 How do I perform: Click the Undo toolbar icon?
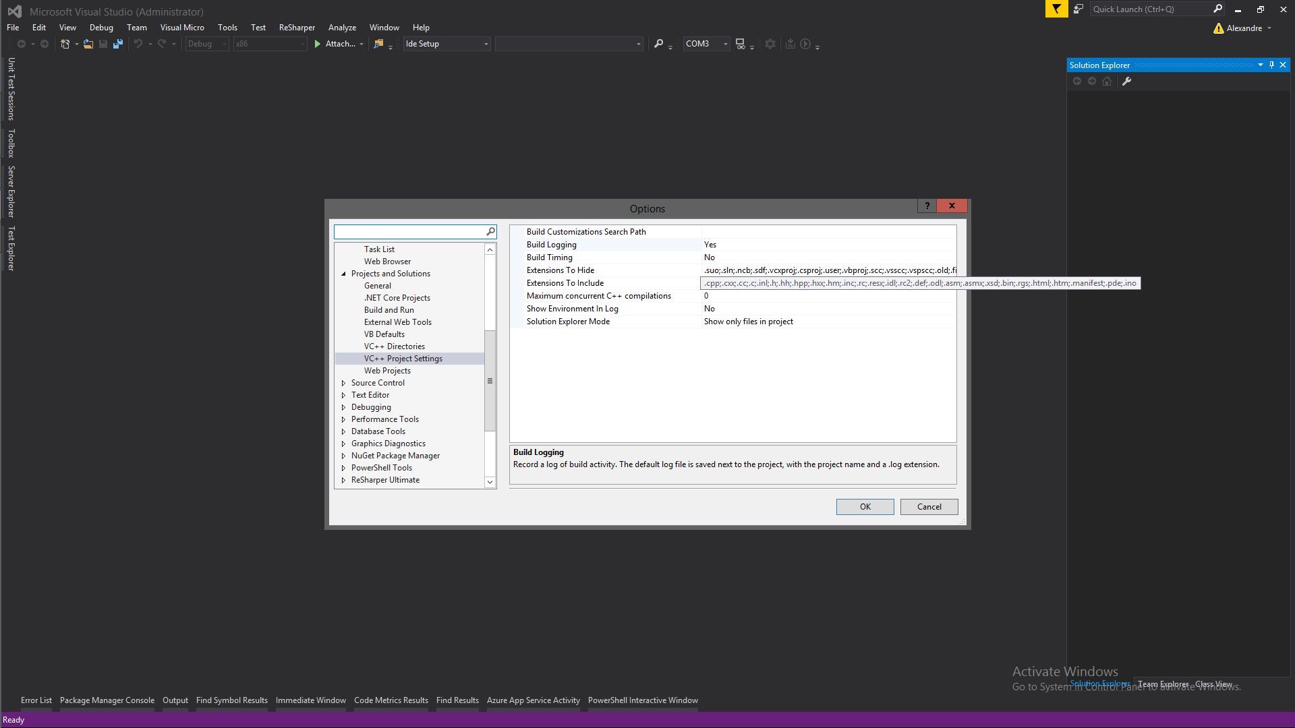coord(138,44)
